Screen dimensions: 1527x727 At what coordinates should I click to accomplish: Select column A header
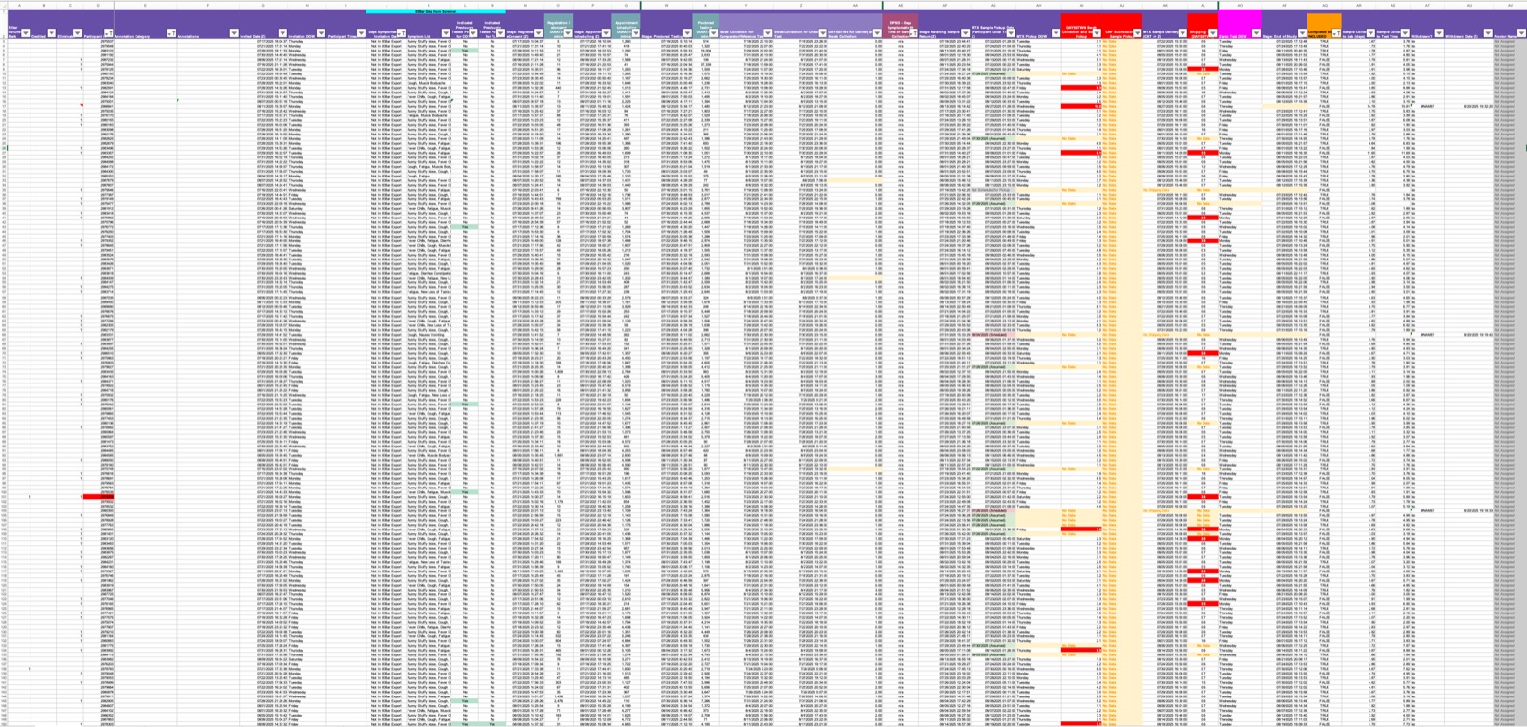(18, 5)
